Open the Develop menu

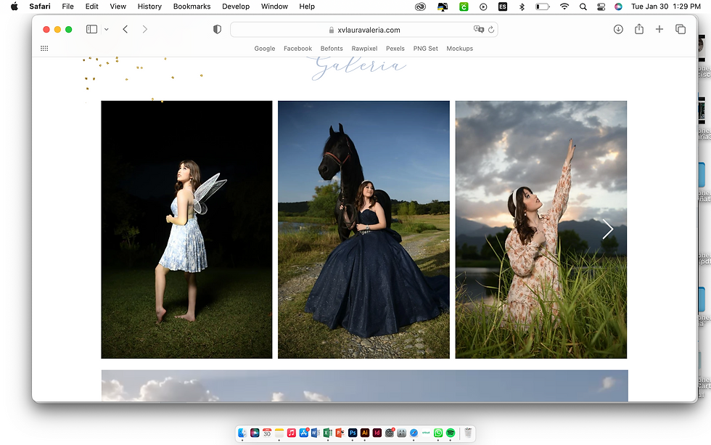[x=236, y=7]
